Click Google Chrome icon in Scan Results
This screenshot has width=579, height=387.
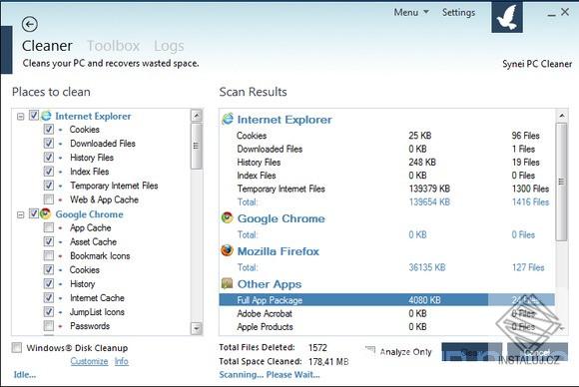(227, 218)
